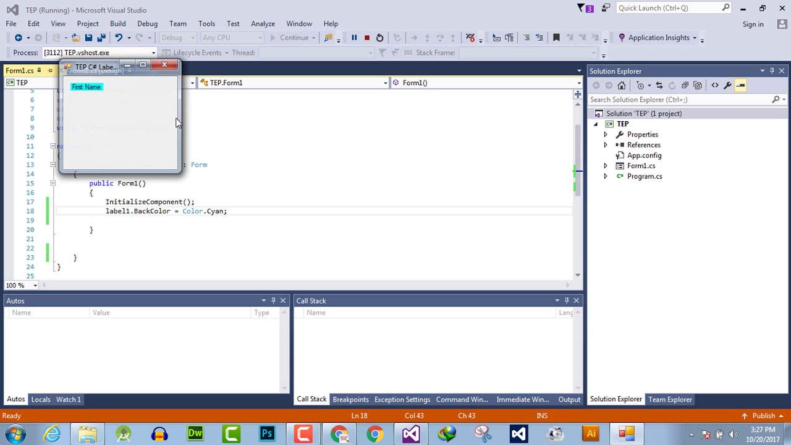Viewport: 791px width, 445px height.
Task: Expand the Program.cs node in Solution Explorer
Action: 606,177
